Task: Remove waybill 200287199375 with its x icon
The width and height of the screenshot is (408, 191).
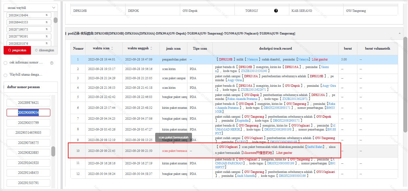Action: [46, 29]
